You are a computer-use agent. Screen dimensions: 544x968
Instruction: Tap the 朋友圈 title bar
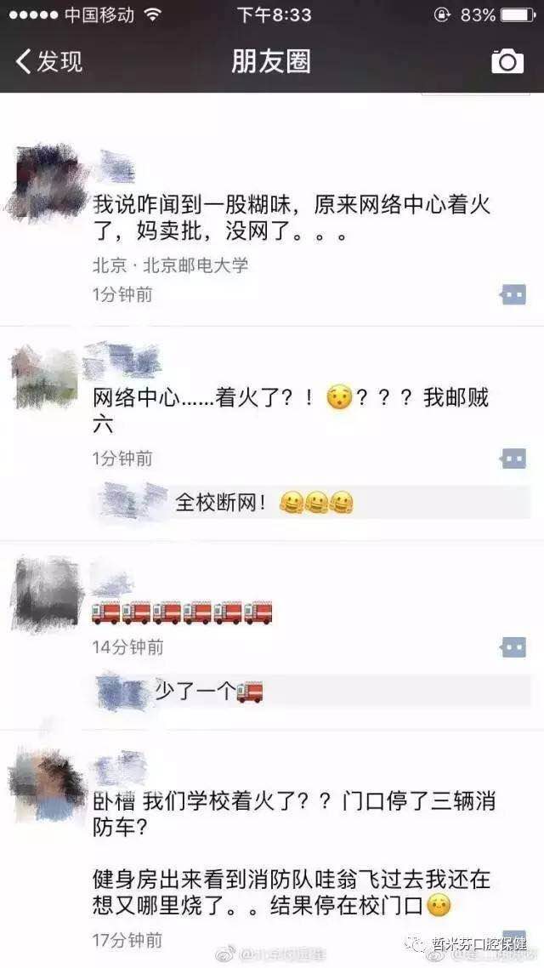point(271,62)
